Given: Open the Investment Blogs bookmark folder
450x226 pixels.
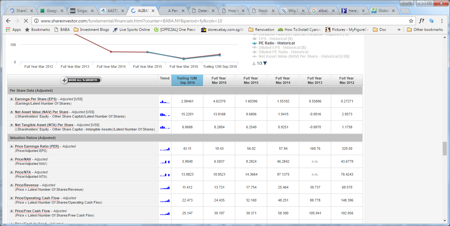Looking at the screenshot, I should click(x=91, y=30).
